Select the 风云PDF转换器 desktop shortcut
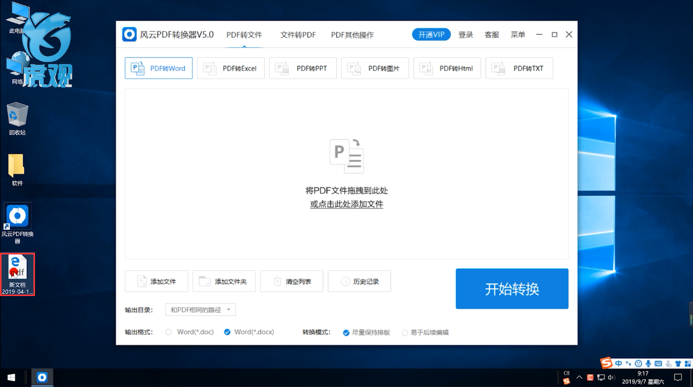 coord(18,224)
